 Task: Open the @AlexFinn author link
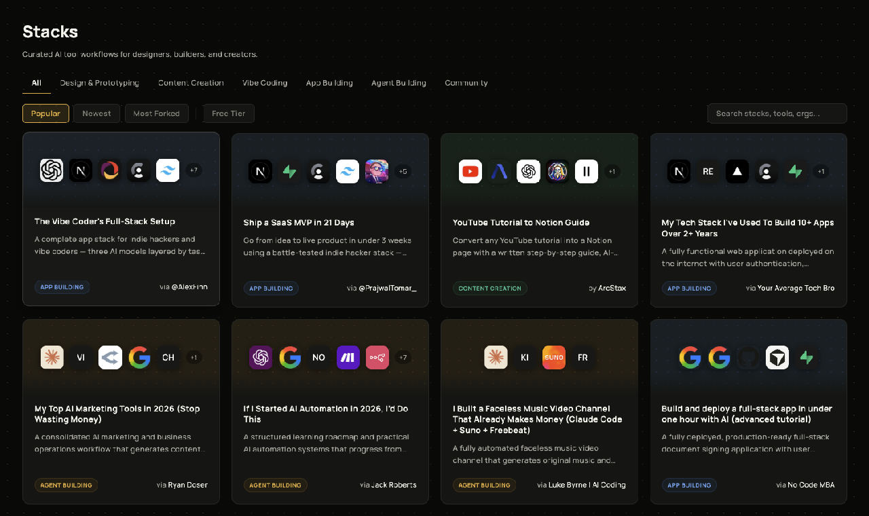tap(189, 287)
